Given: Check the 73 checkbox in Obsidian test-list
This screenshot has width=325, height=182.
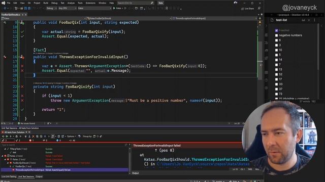Looking at the screenshot, I should [276, 94].
